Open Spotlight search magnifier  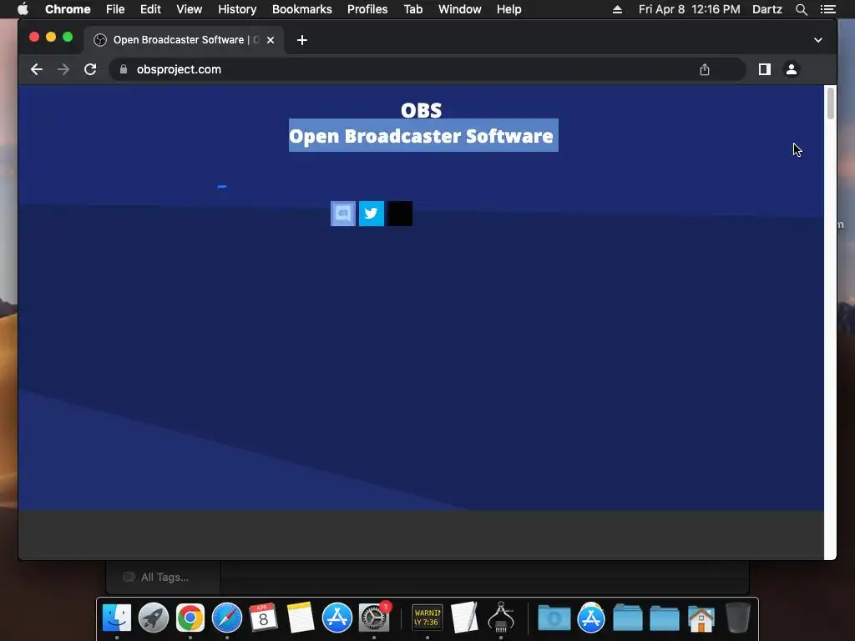[801, 9]
